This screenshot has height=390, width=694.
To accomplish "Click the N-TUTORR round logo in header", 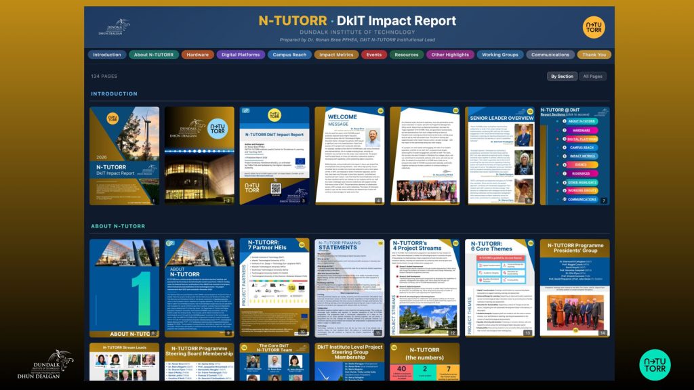I will click(x=594, y=27).
